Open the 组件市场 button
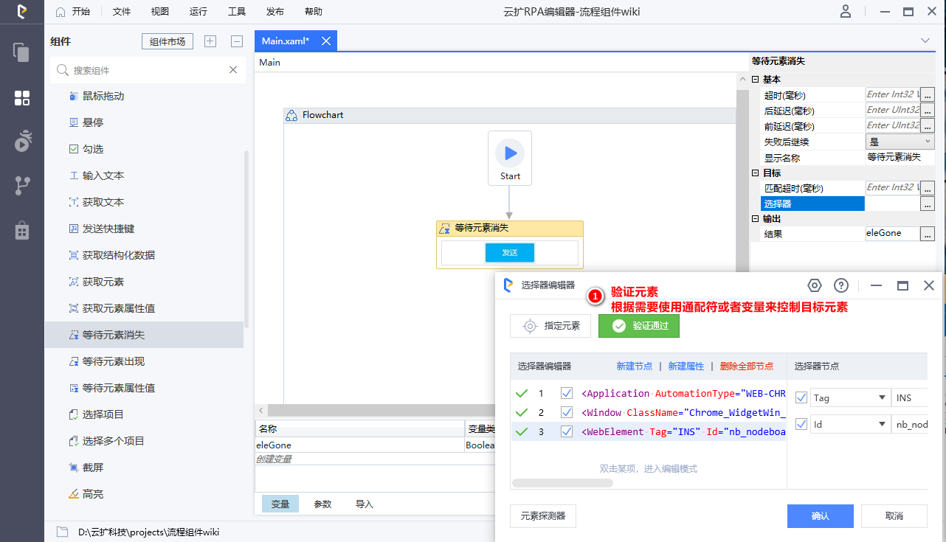Image resolution: width=946 pixels, height=542 pixels. (168, 41)
